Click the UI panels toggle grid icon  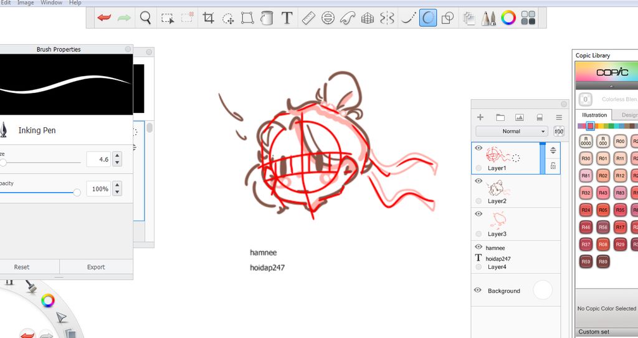(528, 18)
